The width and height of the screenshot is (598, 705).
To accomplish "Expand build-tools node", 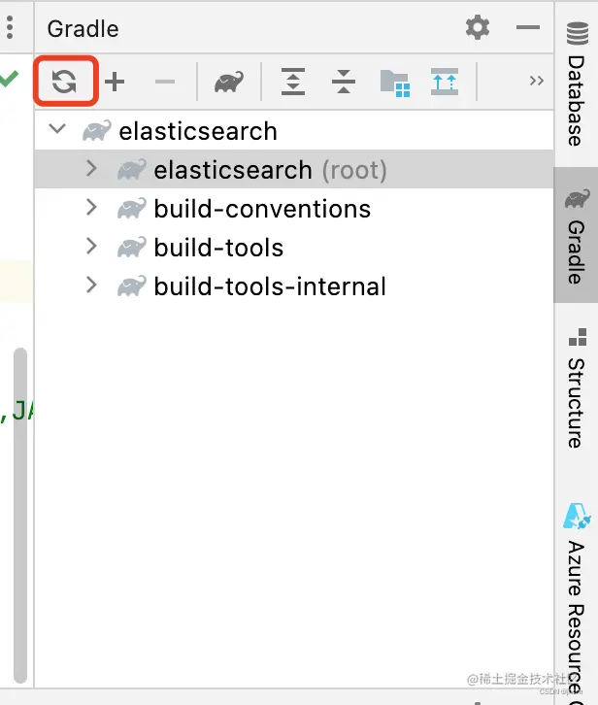I will [91, 246].
